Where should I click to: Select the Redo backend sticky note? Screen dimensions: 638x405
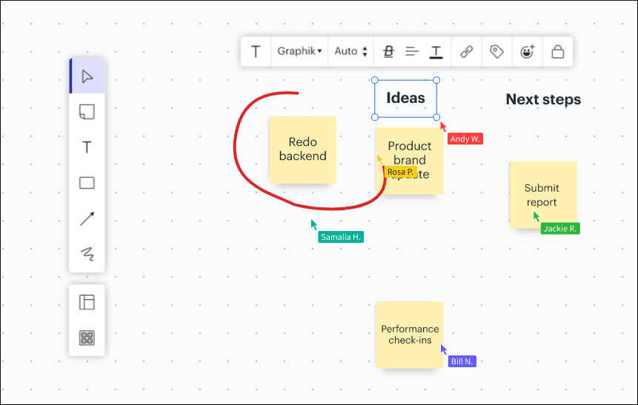click(x=302, y=150)
